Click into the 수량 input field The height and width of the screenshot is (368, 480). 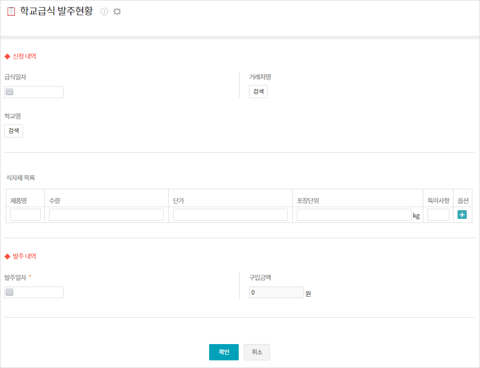click(x=106, y=215)
